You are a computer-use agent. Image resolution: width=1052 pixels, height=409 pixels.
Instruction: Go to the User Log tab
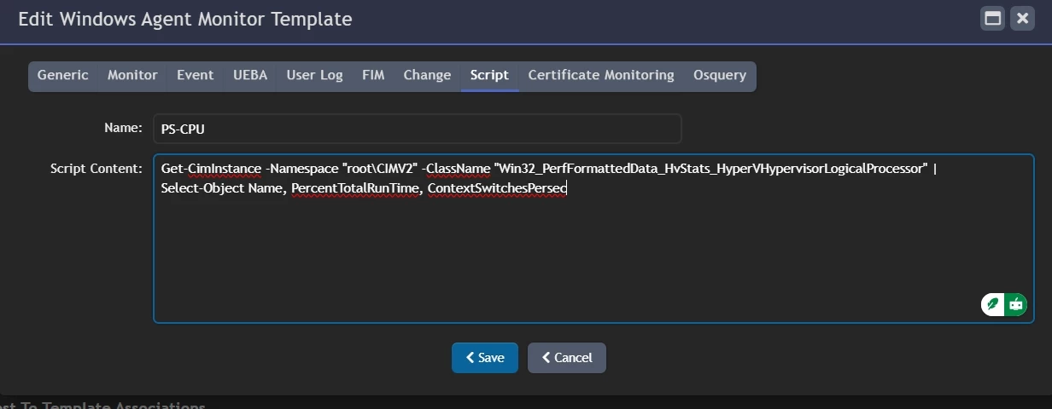point(314,75)
